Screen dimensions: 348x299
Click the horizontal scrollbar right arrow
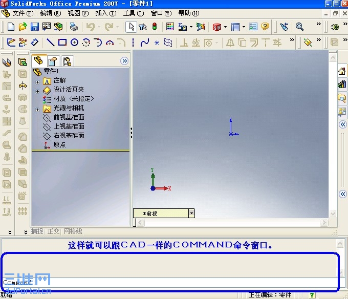pos(324,222)
